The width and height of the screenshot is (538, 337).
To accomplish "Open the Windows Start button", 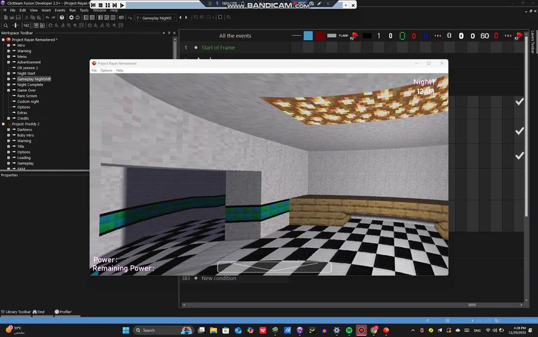I will (126, 330).
